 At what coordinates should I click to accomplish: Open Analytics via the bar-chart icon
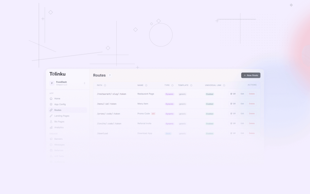[x=51, y=127]
